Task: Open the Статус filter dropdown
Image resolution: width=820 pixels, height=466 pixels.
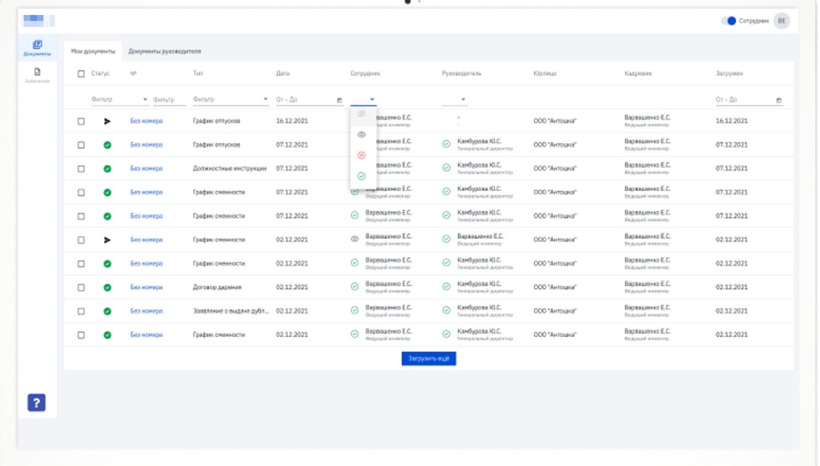Action: (119, 100)
